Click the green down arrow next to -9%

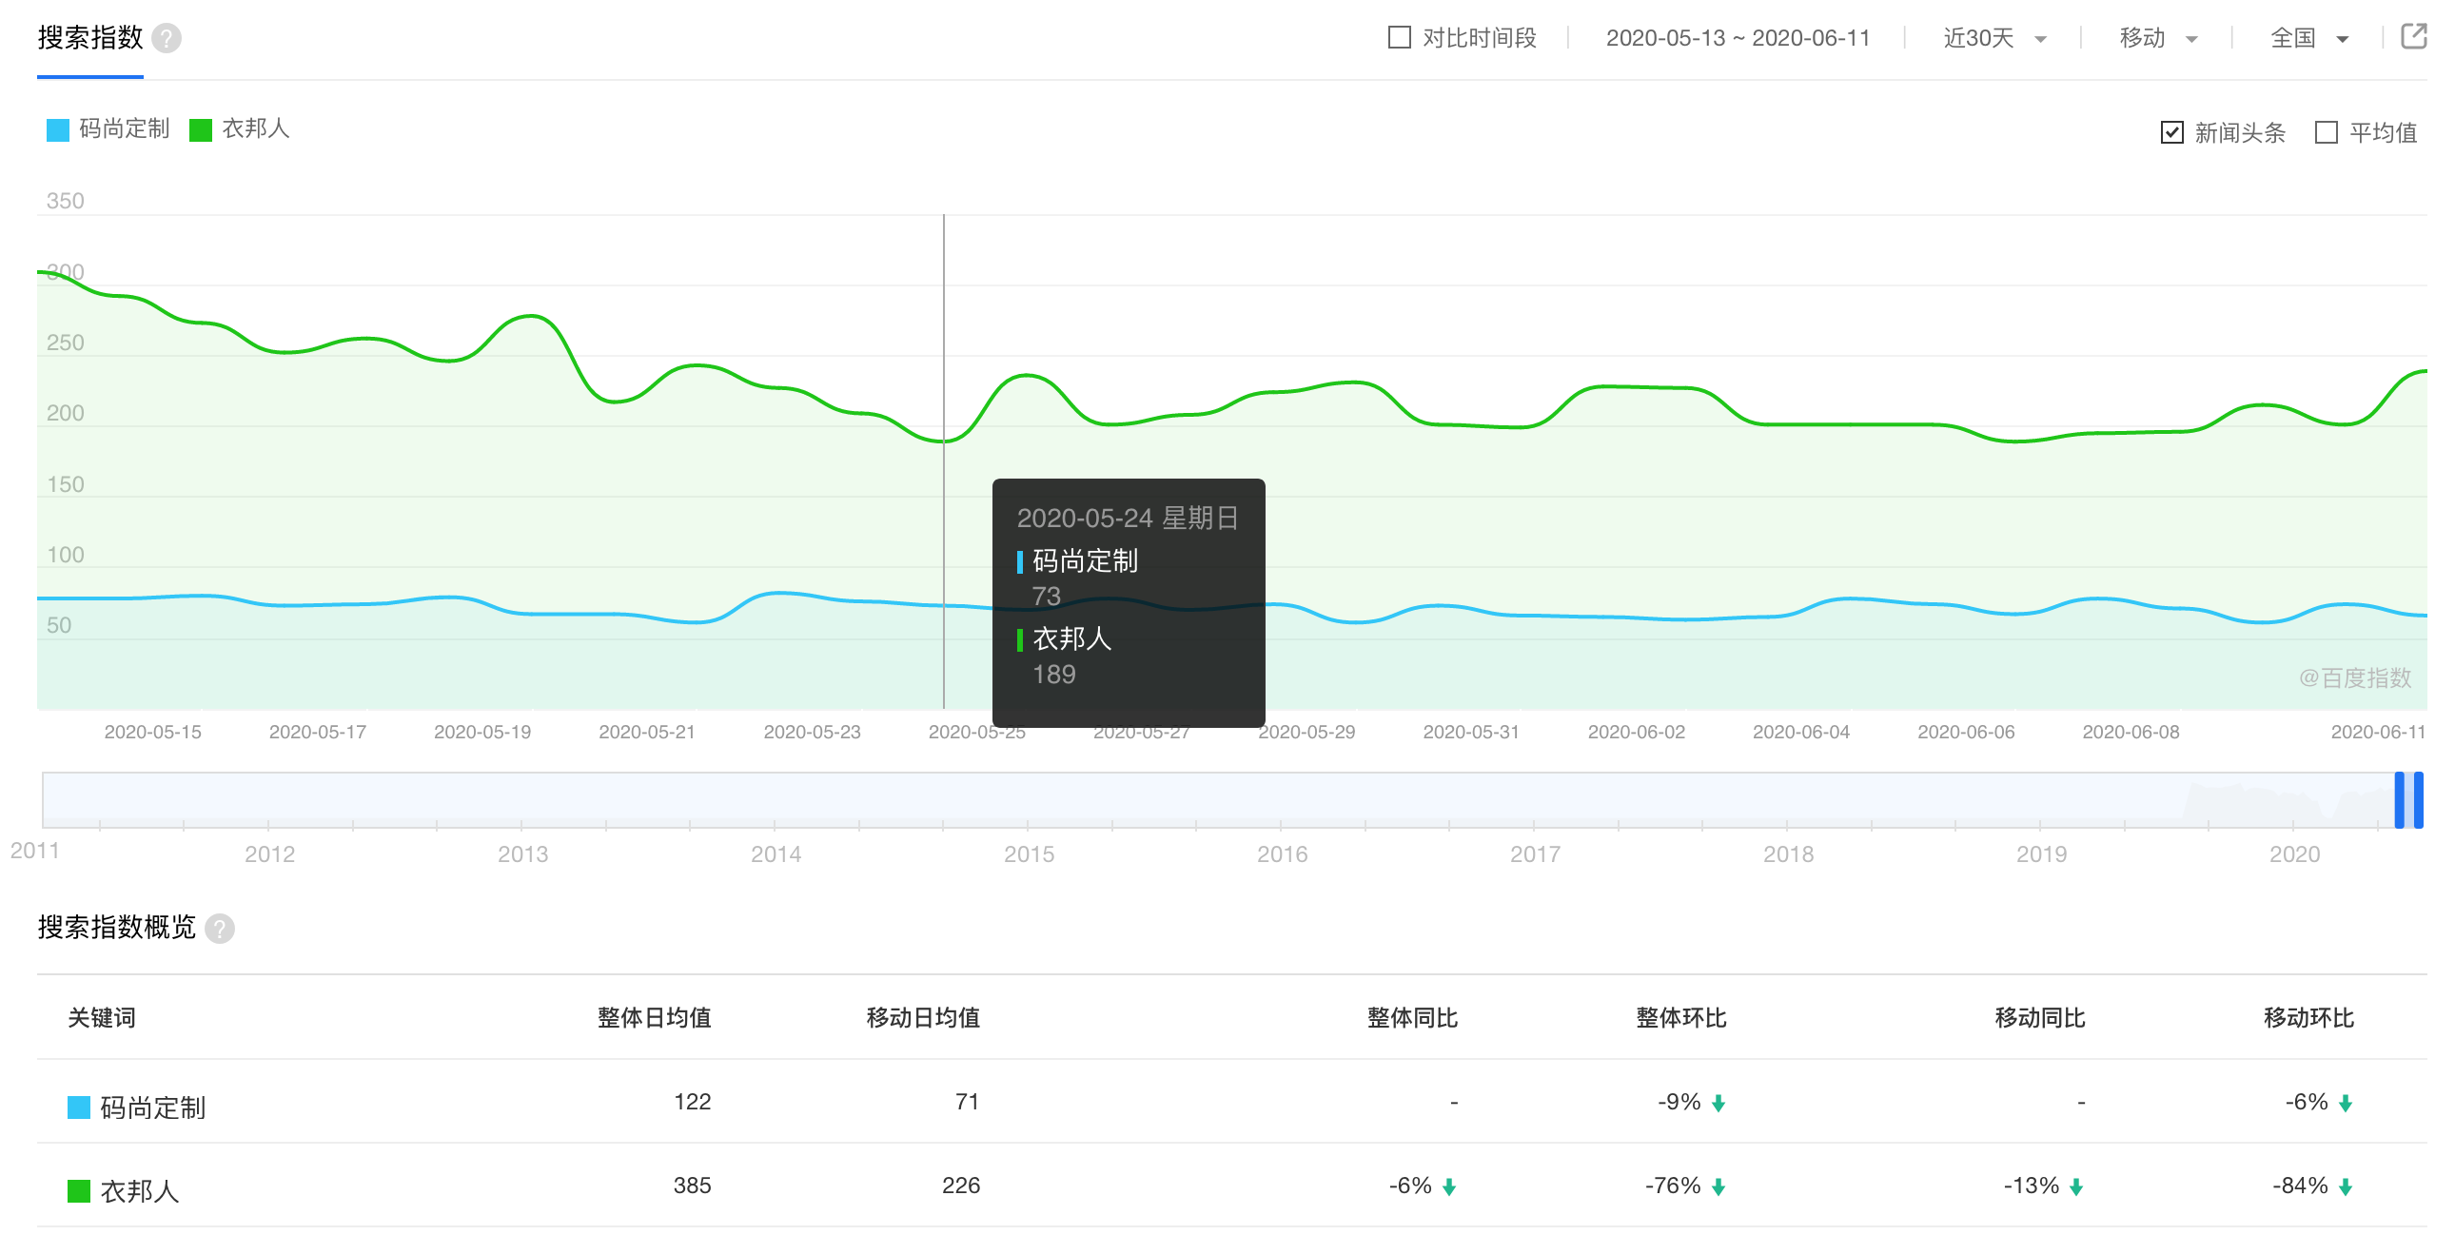[x=1718, y=1104]
